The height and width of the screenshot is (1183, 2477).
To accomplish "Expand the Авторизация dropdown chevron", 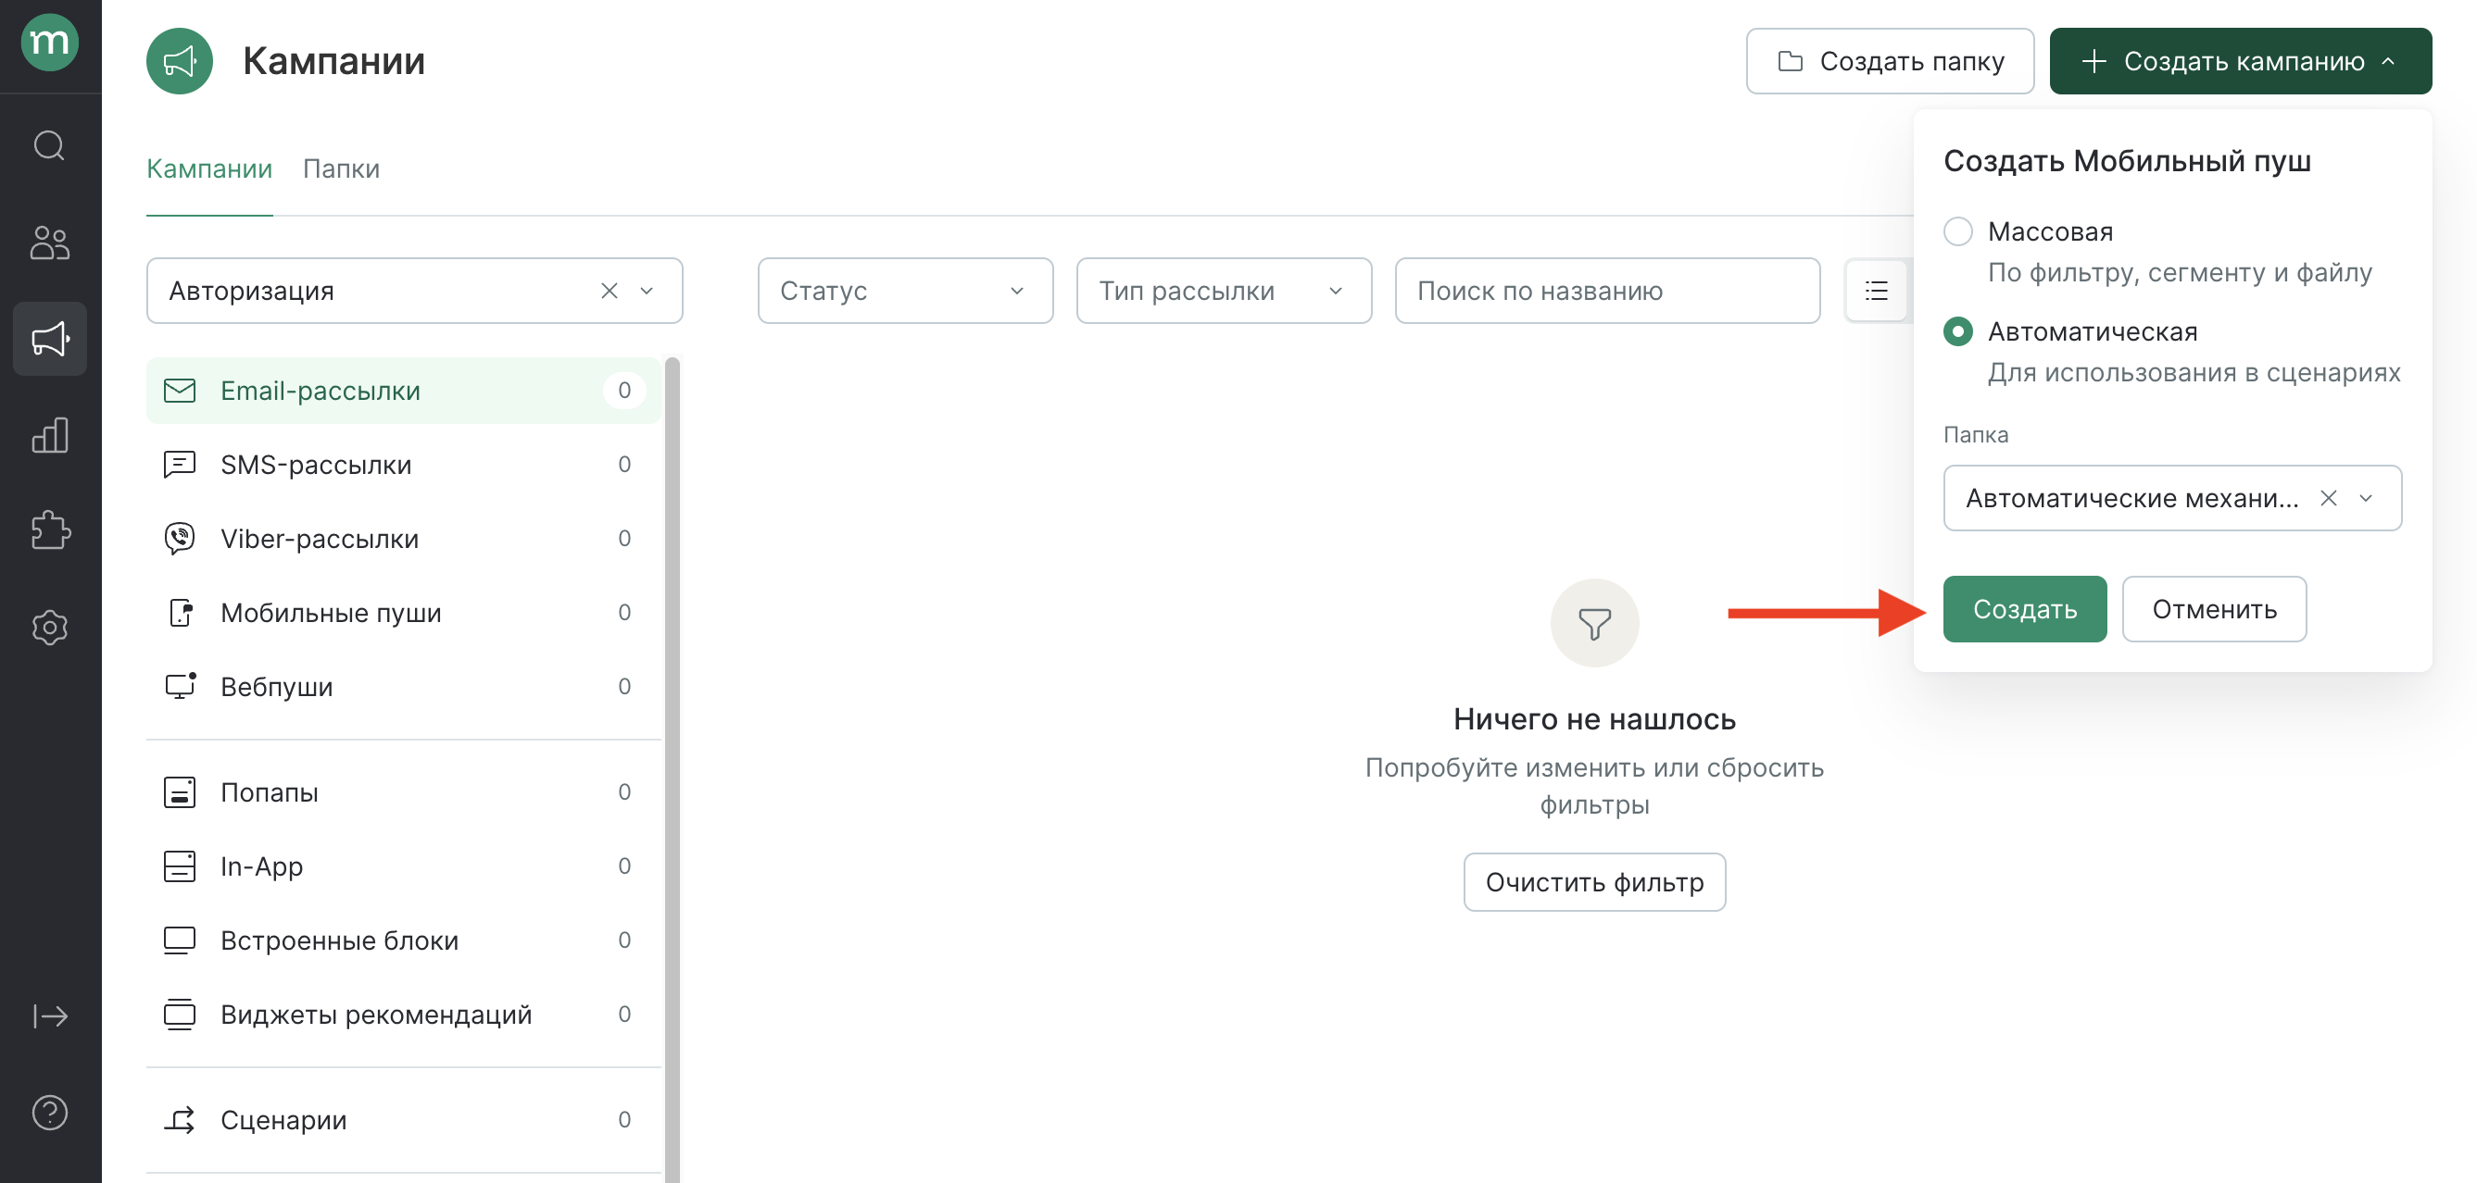I will point(648,291).
